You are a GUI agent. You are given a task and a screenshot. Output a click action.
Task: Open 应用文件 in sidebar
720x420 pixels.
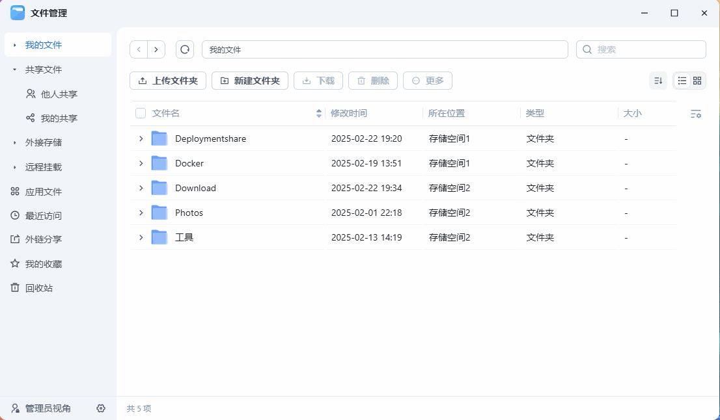(43, 192)
